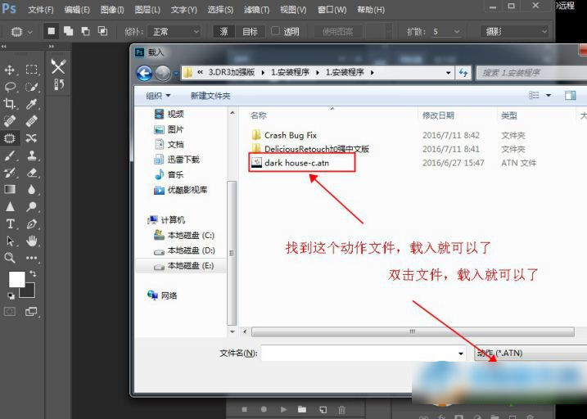Select the Rectangular Marquee tool
The width and height of the screenshot is (587, 419).
(x=31, y=70)
